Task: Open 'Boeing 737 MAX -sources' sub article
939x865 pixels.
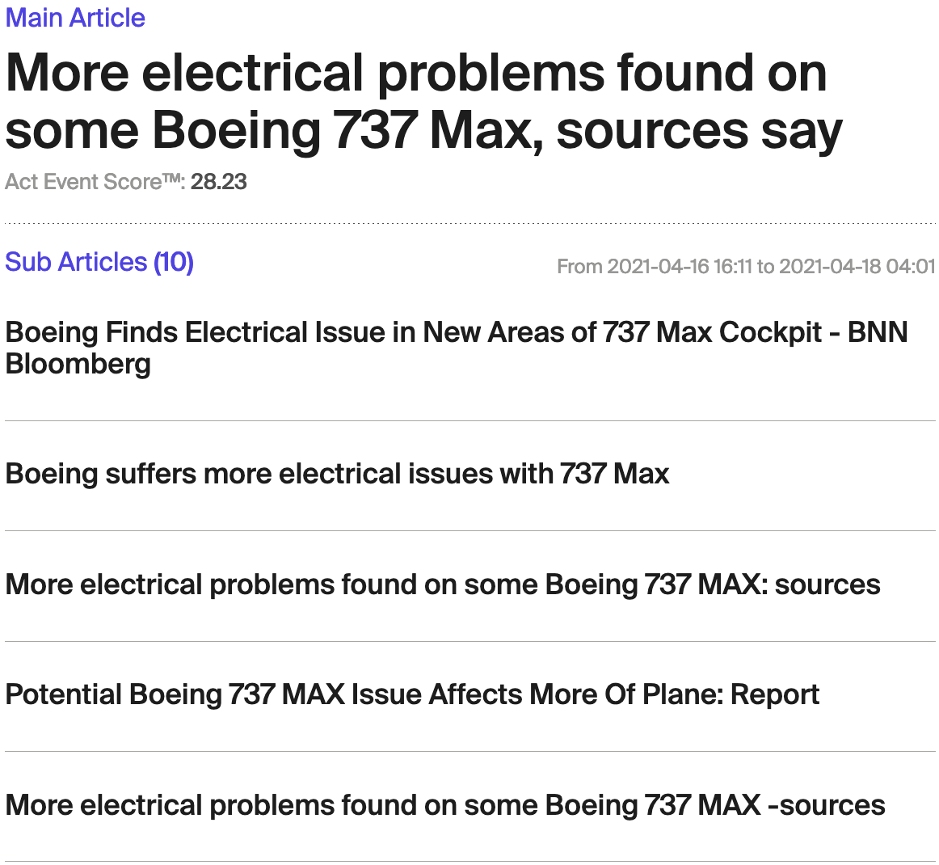Action: coord(445,805)
